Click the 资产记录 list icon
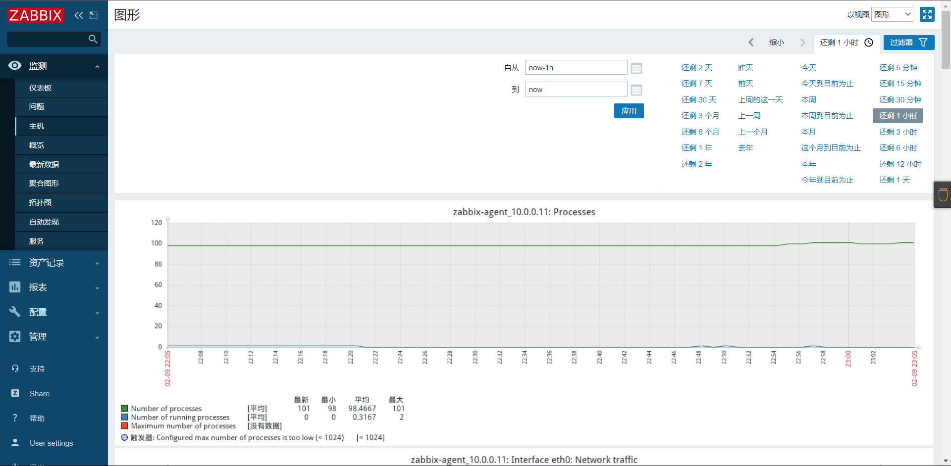The width and height of the screenshot is (951, 466). click(x=15, y=263)
